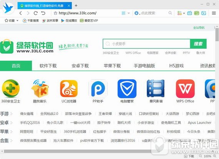219x159 pixels.
Task: Click 浏览器排行2016 in 合集 row
Action: click(123, 141)
